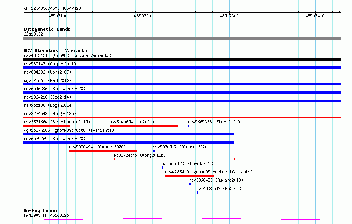
Task: Open nsv834232 (Wong2007) variant label
Action: coord(47,72)
